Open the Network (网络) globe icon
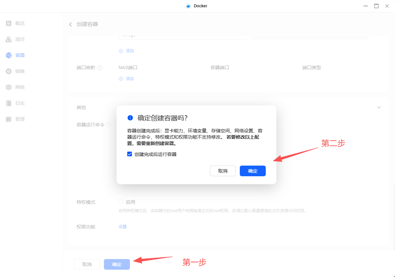The height and width of the screenshot is (277, 395). [x=9, y=87]
